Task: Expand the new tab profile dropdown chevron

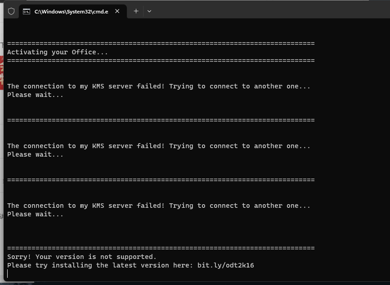Action: pyautogui.click(x=149, y=11)
